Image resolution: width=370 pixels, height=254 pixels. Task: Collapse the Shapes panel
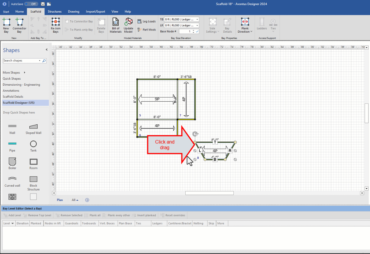coord(47,50)
